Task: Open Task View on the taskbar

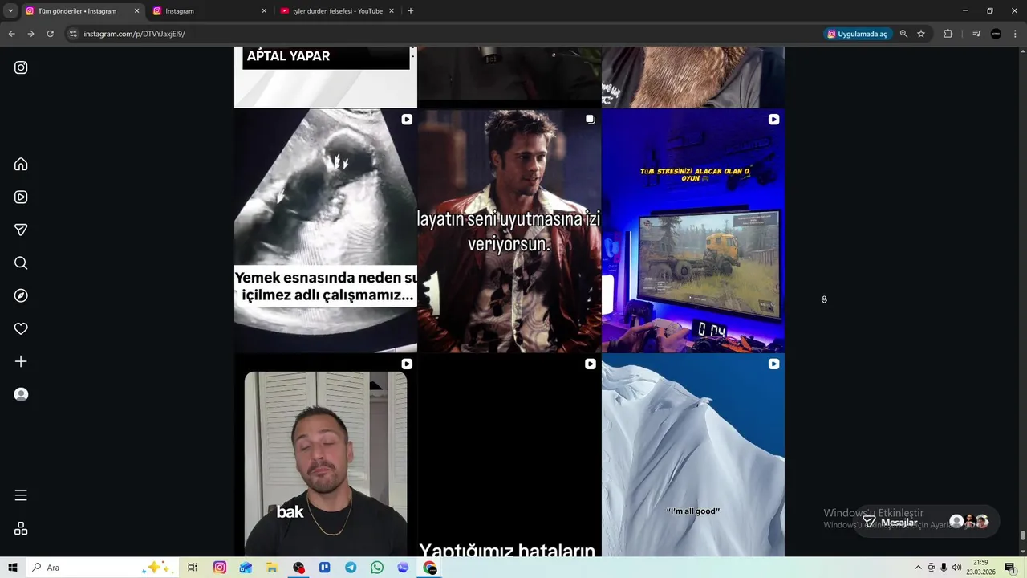Action: pyautogui.click(x=193, y=568)
